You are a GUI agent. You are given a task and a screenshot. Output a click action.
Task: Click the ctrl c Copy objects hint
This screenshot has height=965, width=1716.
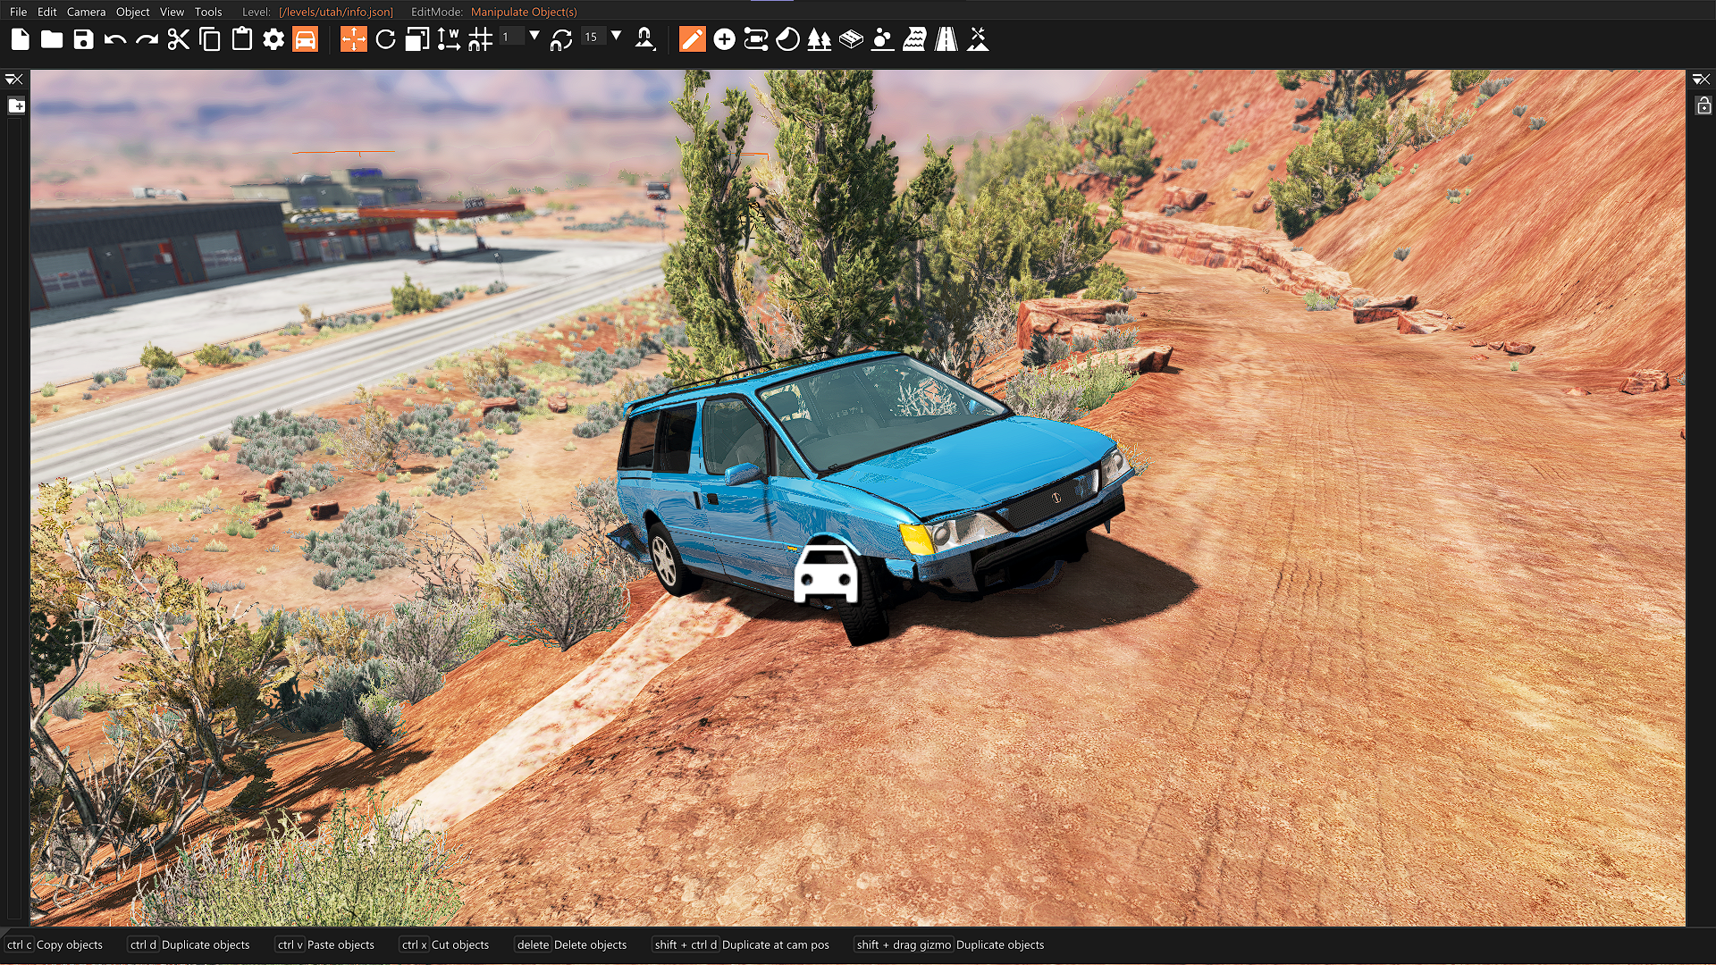(x=55, y=944)
